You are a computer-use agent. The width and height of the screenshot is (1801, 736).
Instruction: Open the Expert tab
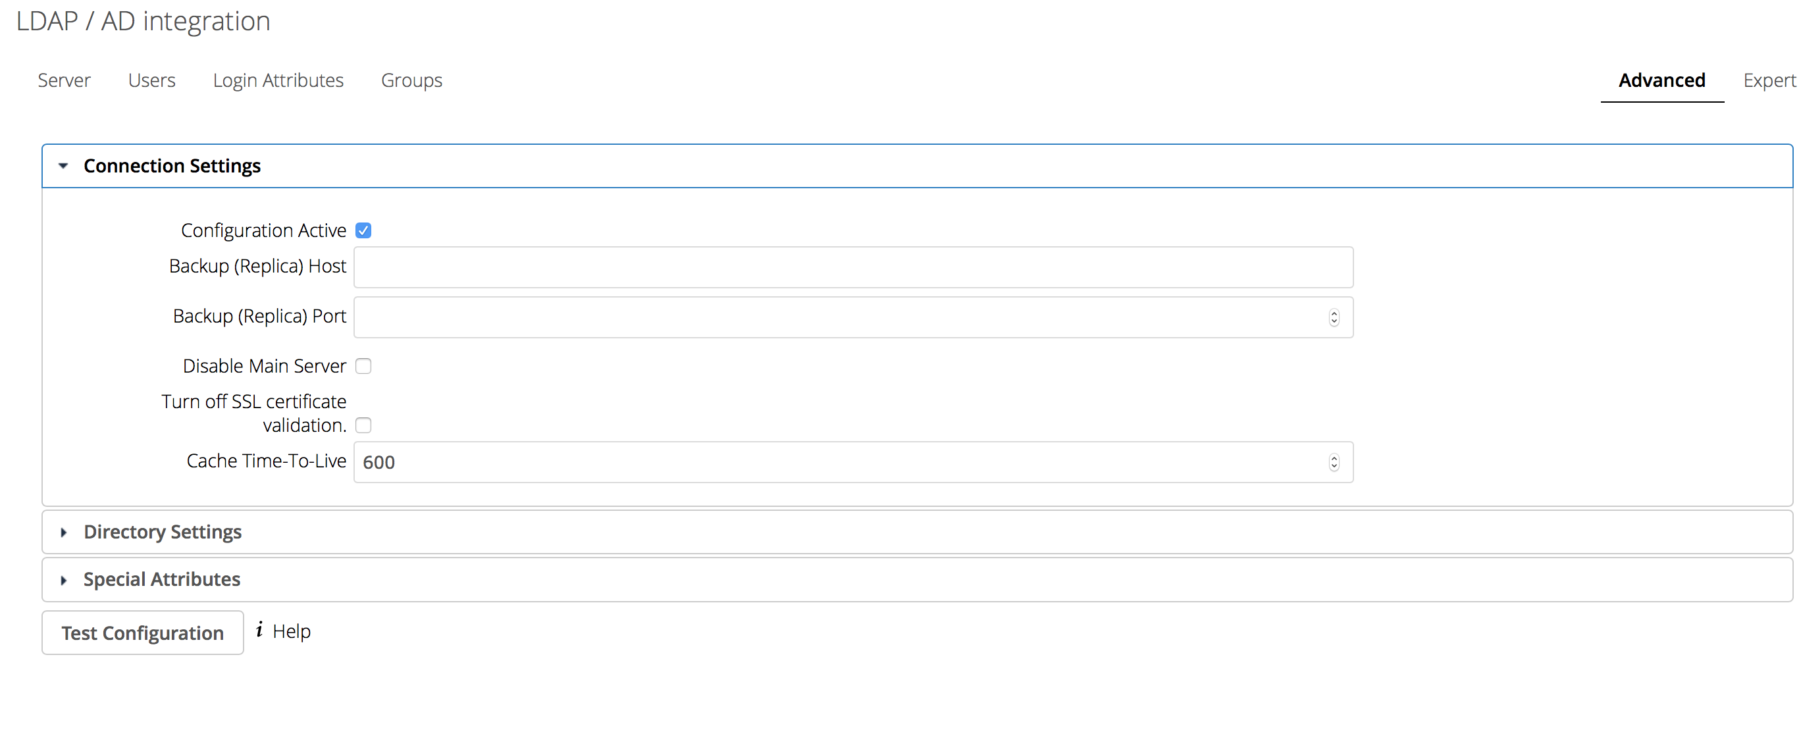(1769, 80)
